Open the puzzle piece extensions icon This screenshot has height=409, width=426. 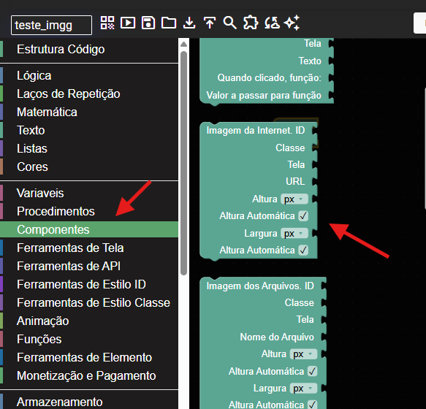pyautogui.click(x=251, y=23)
